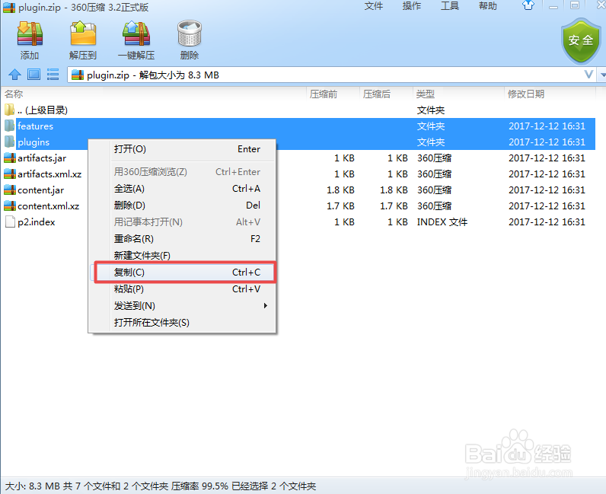Click the plugins folder icon

click(9, 142)
